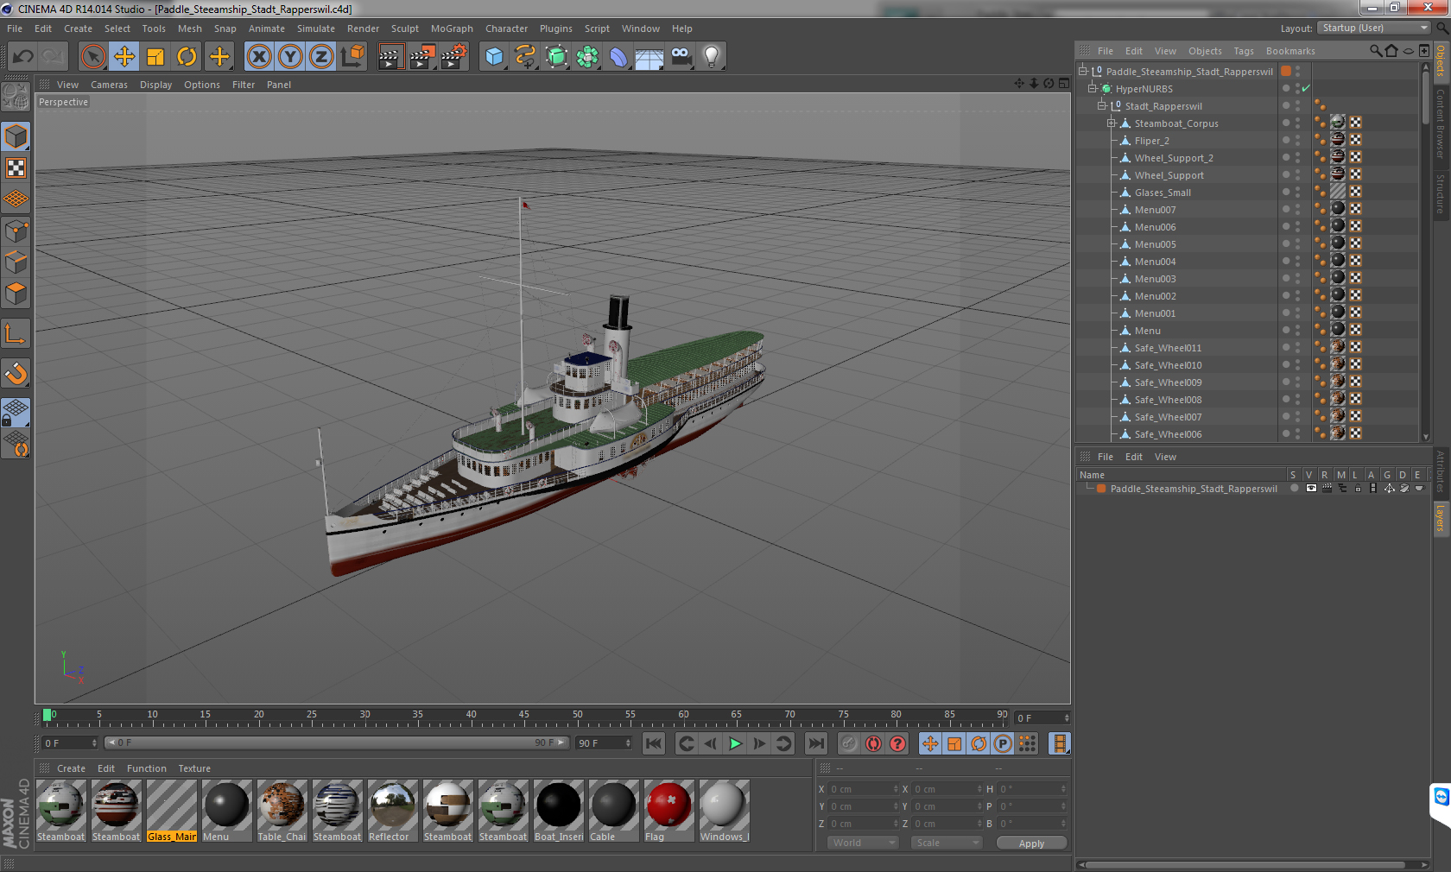The width and height of the screenshot is (1451, 872).
Task: Toggle Autokeying button
Action: (873, 743)
